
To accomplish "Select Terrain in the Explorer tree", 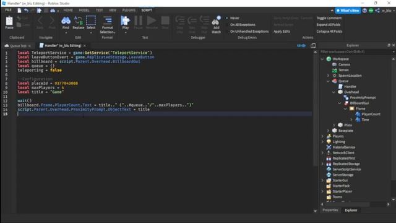I will pos(343,70).
